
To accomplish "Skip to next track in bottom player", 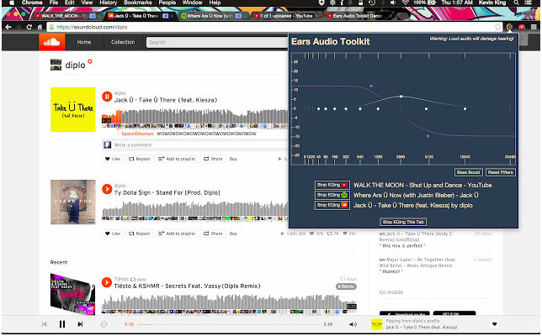I will point(80,324).
